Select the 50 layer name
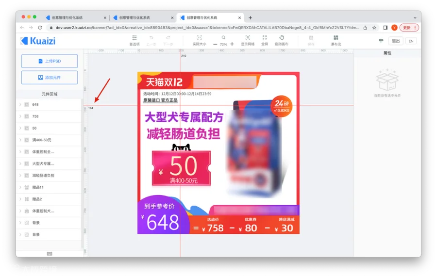Screen dimensions: 437x278 click(34, 128)
